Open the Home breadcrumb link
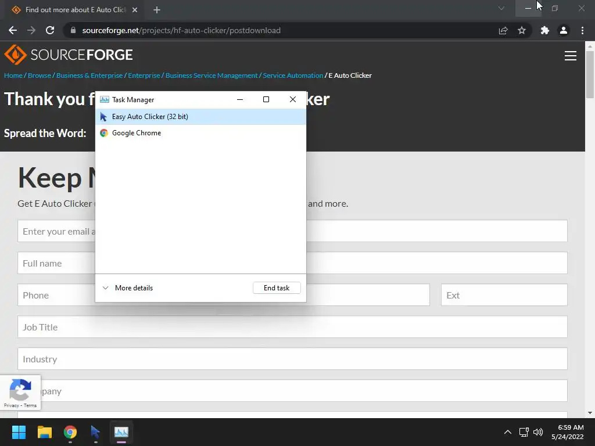The image size is (595, 446). pyautogui.click(x=13, y=75)
